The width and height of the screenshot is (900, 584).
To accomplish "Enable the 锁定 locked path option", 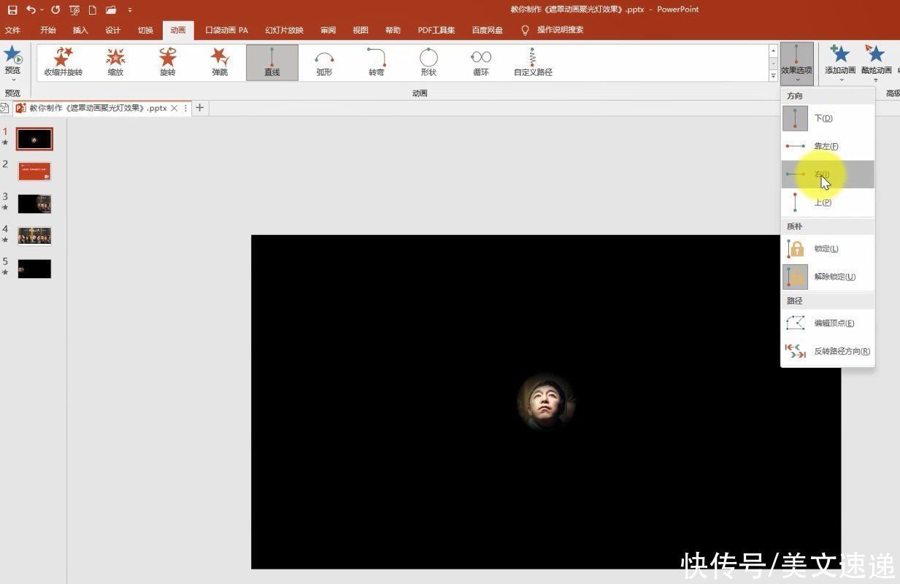I will click(827, 248).
